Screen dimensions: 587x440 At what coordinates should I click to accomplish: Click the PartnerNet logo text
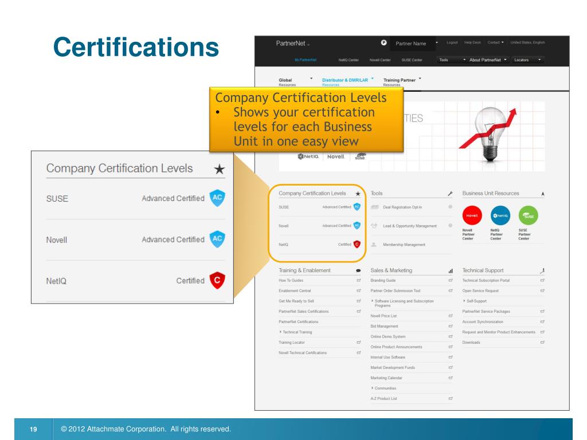pos(291,44)
